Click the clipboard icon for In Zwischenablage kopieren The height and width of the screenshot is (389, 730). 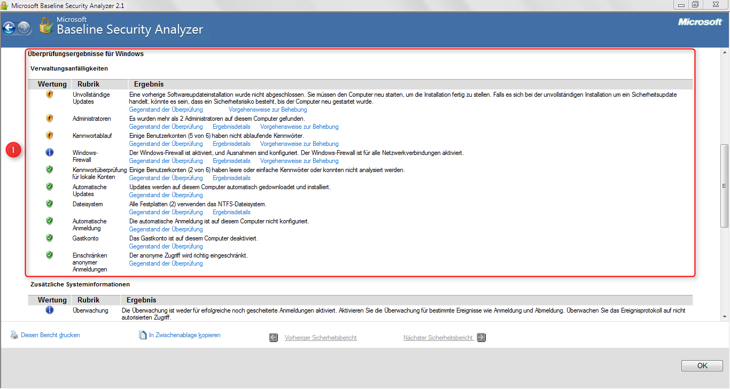pyautogui.click(x=143, y=334)
